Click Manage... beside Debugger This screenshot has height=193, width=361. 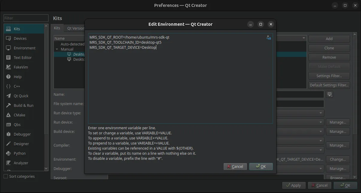338,168
